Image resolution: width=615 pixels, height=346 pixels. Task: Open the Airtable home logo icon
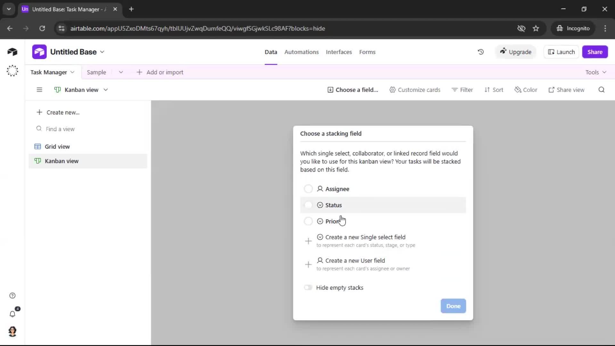coord(12,52)
